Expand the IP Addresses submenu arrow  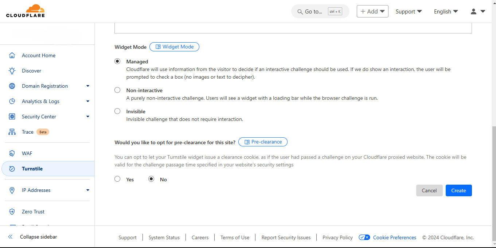click(x=87, y=190)
